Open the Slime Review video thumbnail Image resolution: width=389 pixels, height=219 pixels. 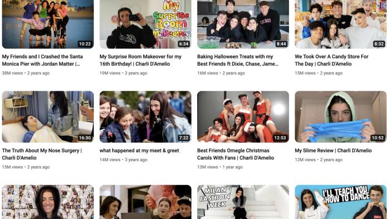tap(341, 117)
